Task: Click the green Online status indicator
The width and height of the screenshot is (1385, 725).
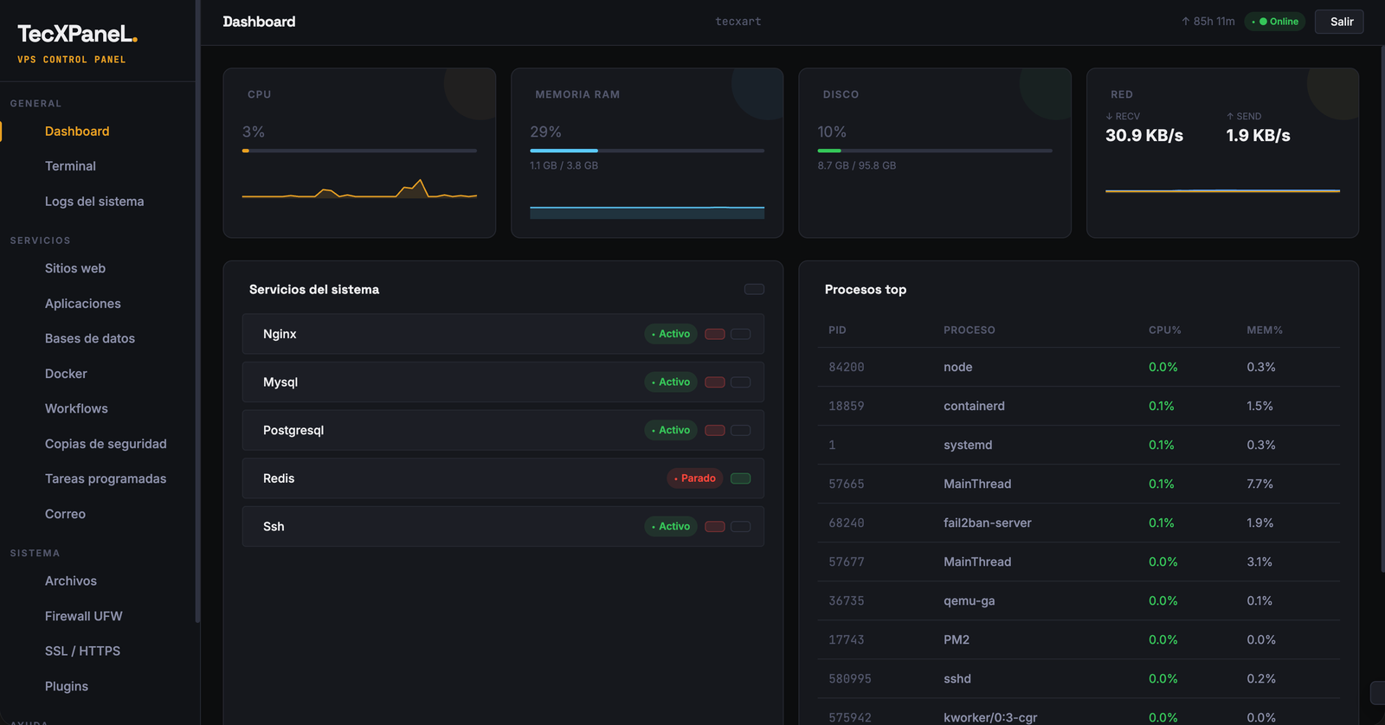Action: click(1275, 22)
